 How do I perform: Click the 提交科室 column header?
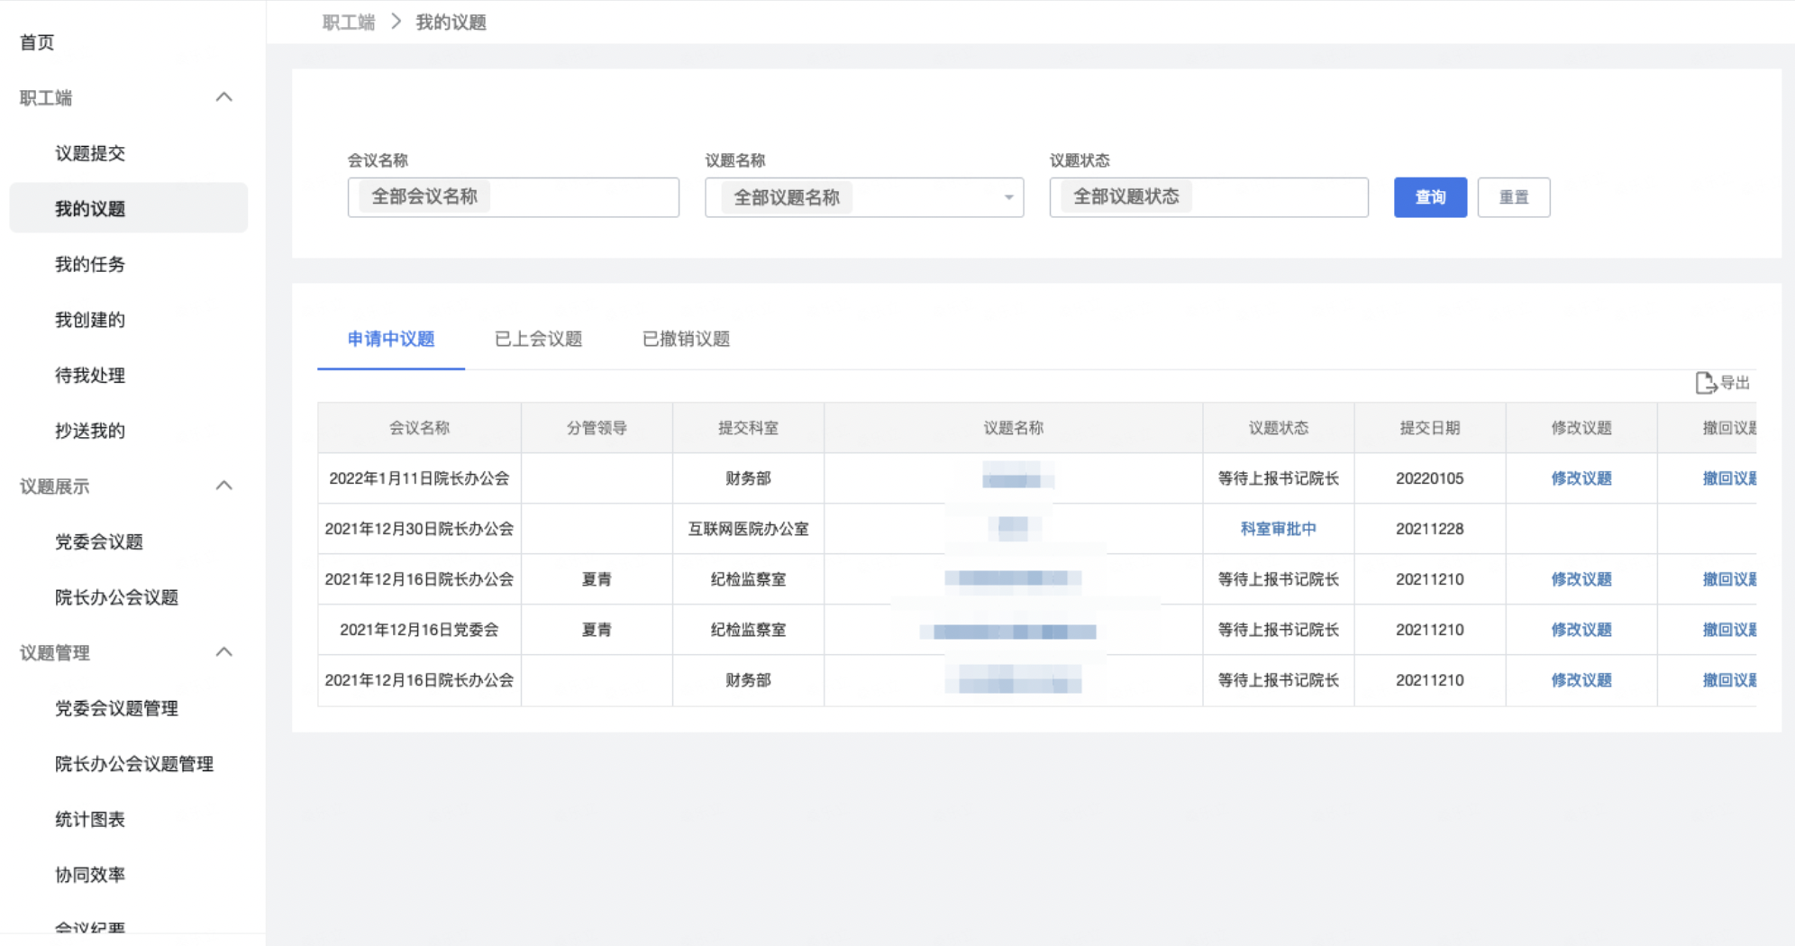click(748, 428)
